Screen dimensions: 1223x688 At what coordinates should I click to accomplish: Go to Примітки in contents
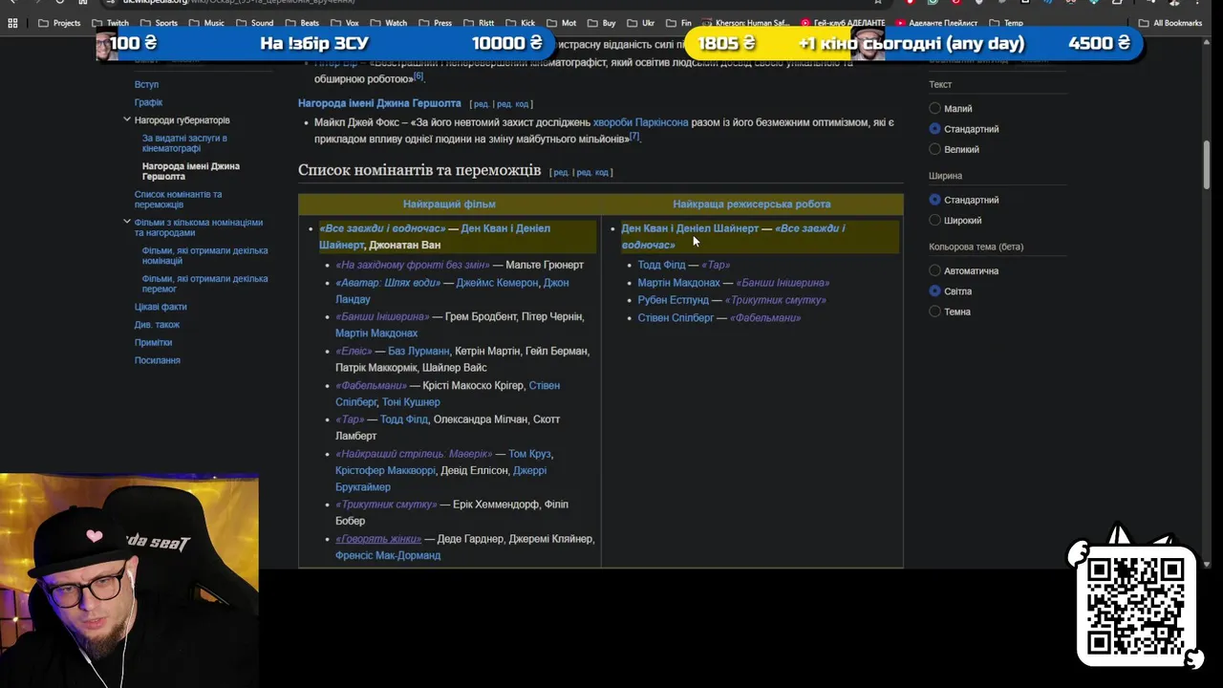point(153,342)
